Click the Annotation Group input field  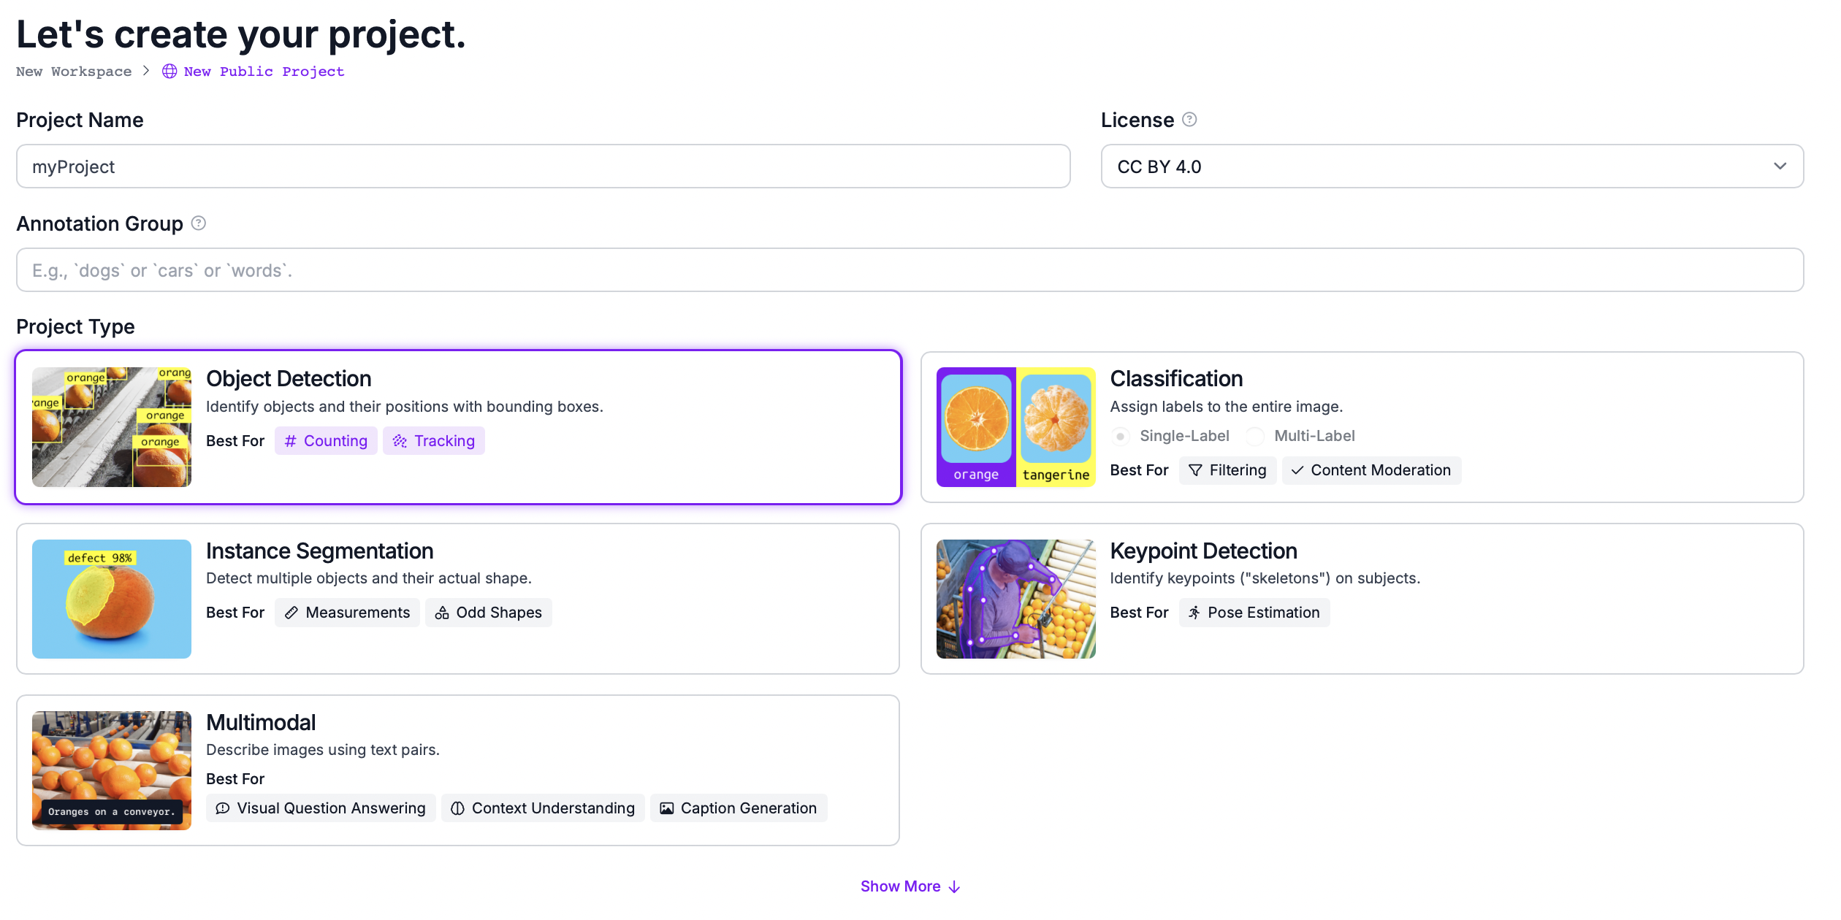pyautogui.click(x=910, y=270)
